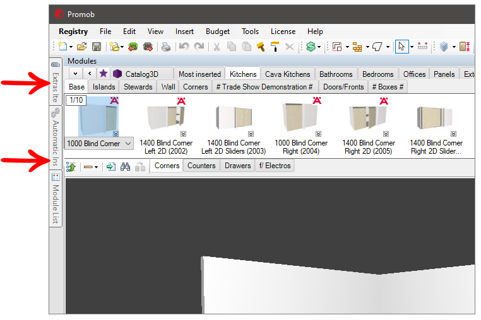Open a project using the folder icon
Viewport: 481px width, 320px height.
click(81, 47)
